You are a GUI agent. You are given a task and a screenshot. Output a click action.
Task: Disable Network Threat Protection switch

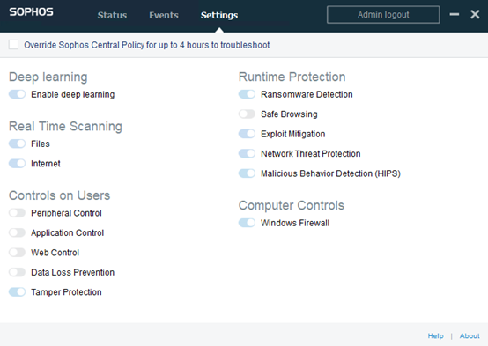(248, 153)
